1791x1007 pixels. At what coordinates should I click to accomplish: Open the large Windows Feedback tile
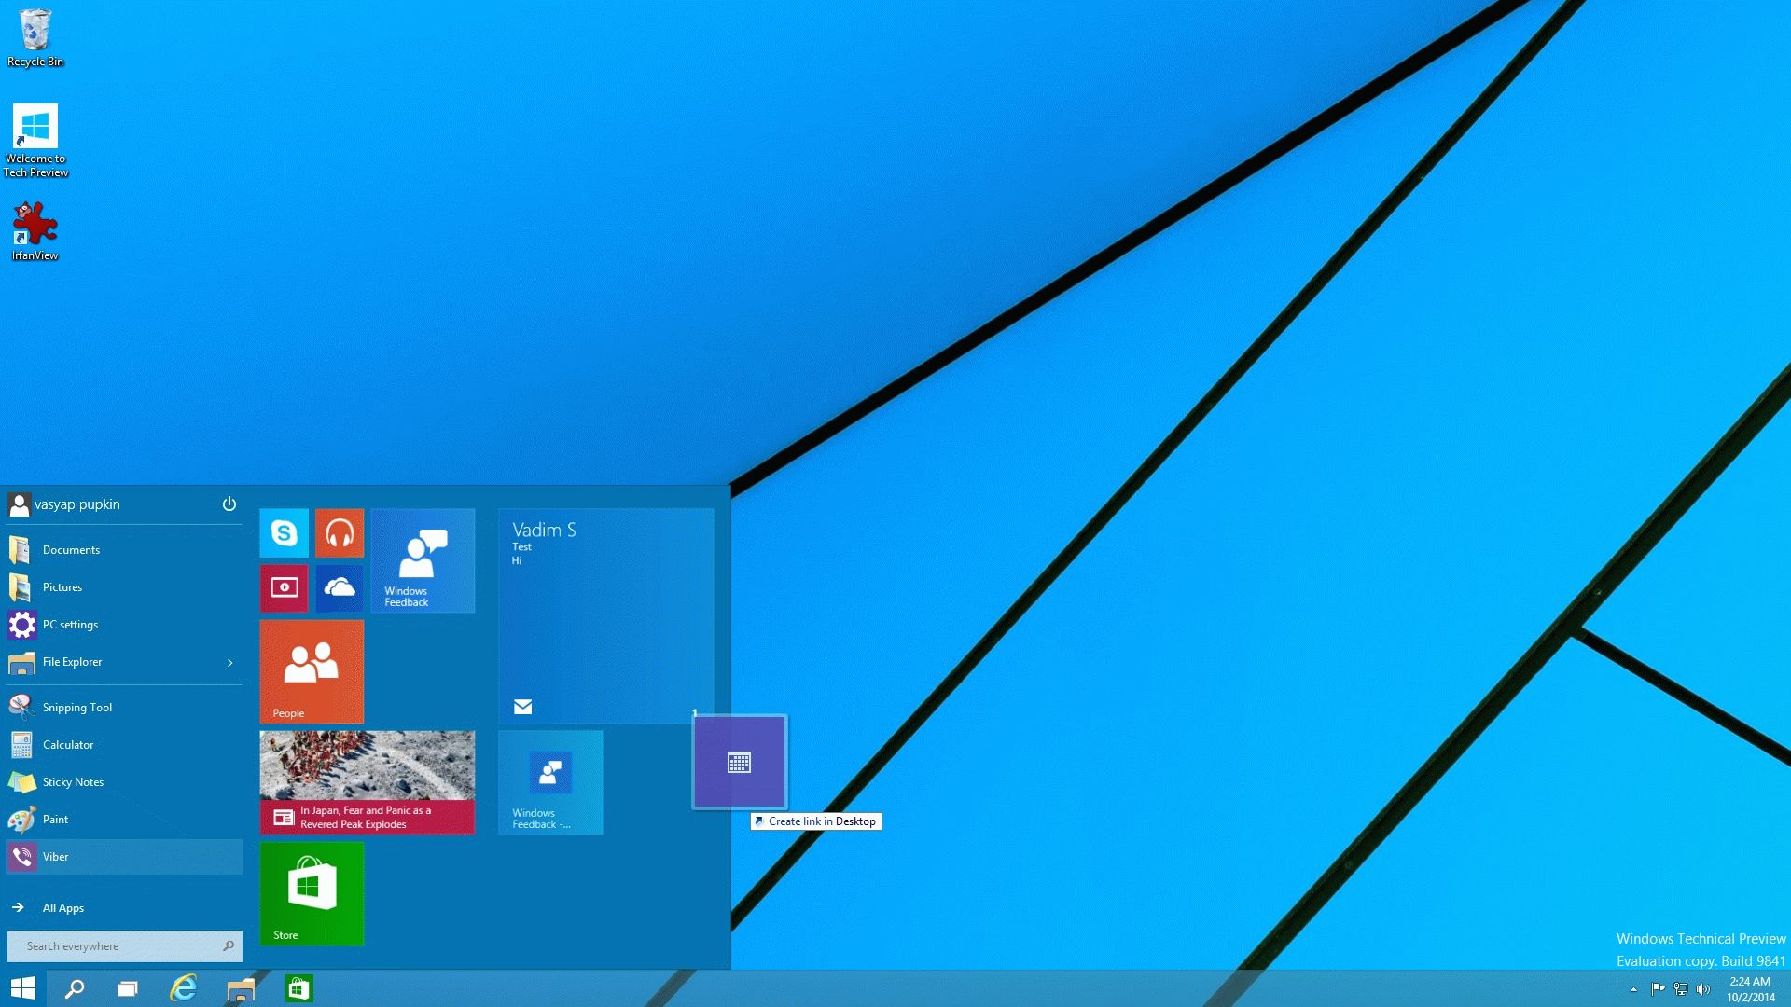(x=423, y=560)
